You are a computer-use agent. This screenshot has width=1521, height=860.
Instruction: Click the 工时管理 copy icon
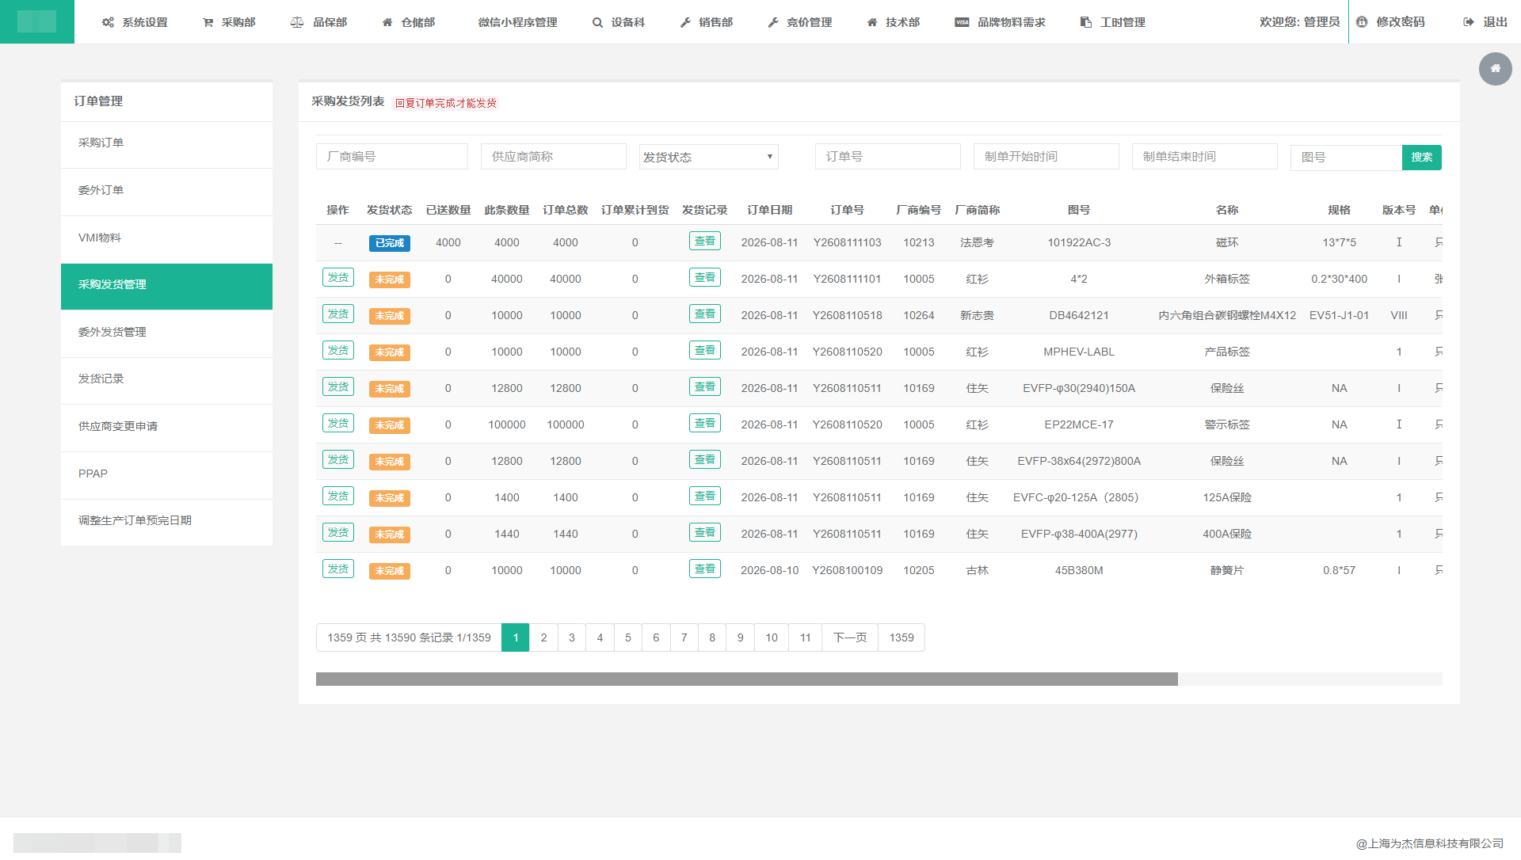pyautogui.click(x=1086, y=22)
